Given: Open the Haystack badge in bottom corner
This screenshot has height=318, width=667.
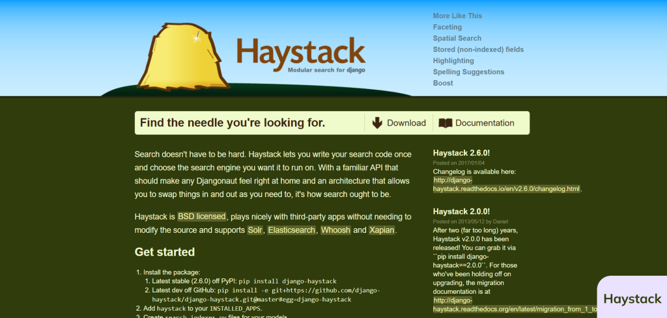Looking at the screenshot, I should coord(632,299).
